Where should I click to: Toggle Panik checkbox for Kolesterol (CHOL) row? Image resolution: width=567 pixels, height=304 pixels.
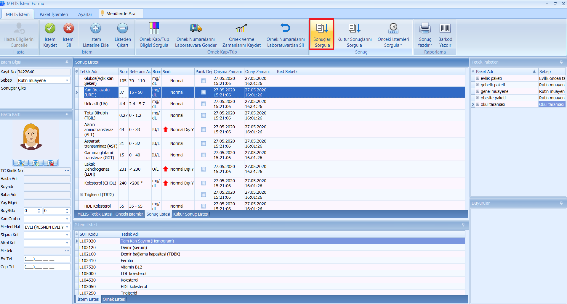(x=204, y=183)
